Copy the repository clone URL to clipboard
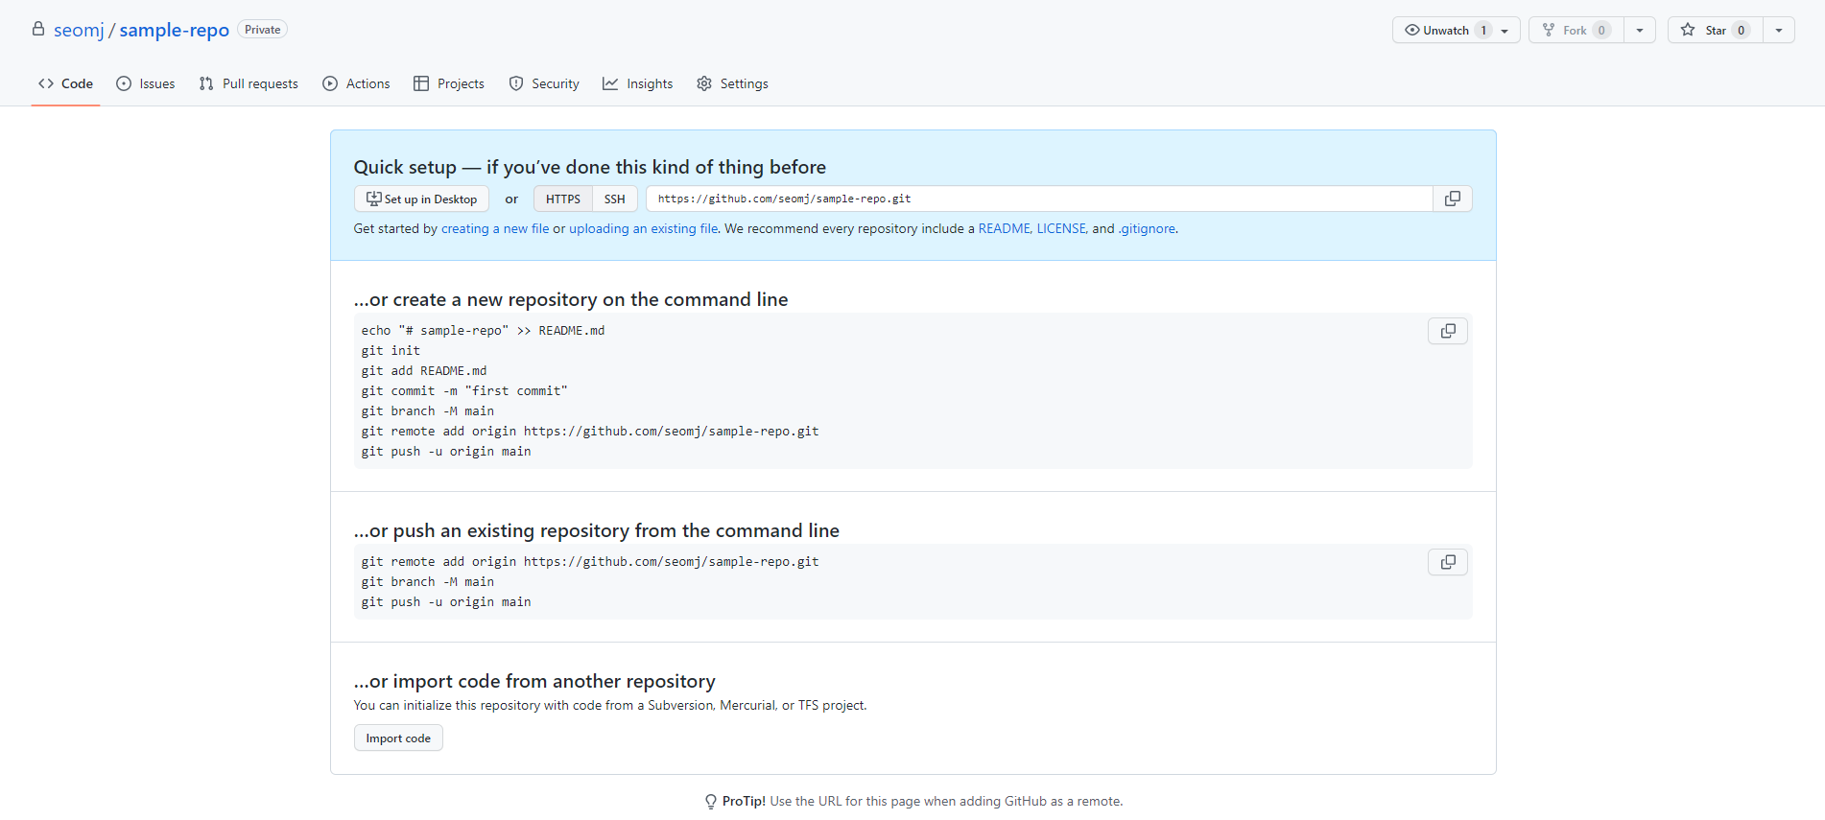The width and height of the screenshot is (1825, 820). [x=1453, y=199]
